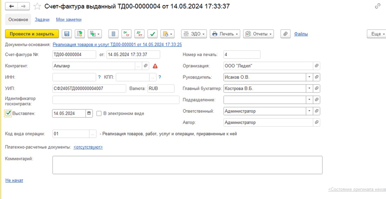
Task: Enable the В электронном виде checkbox
Action: point(99,114)
